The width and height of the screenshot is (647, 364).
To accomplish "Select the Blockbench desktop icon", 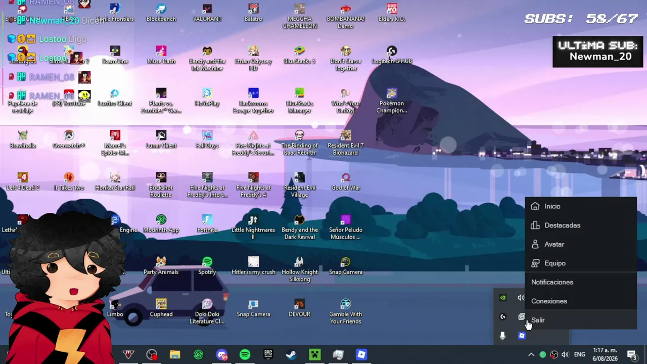I will (x=161, y=13).
